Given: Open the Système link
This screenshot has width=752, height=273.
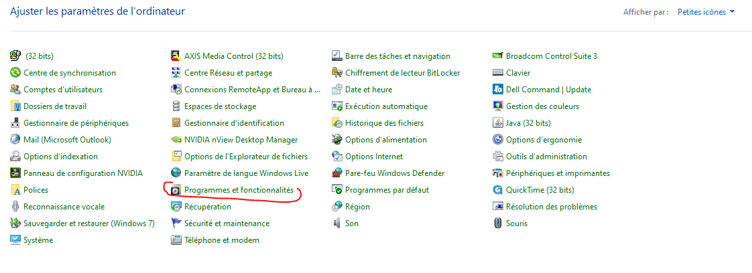Looking at the screenshot, I should 38,240.
